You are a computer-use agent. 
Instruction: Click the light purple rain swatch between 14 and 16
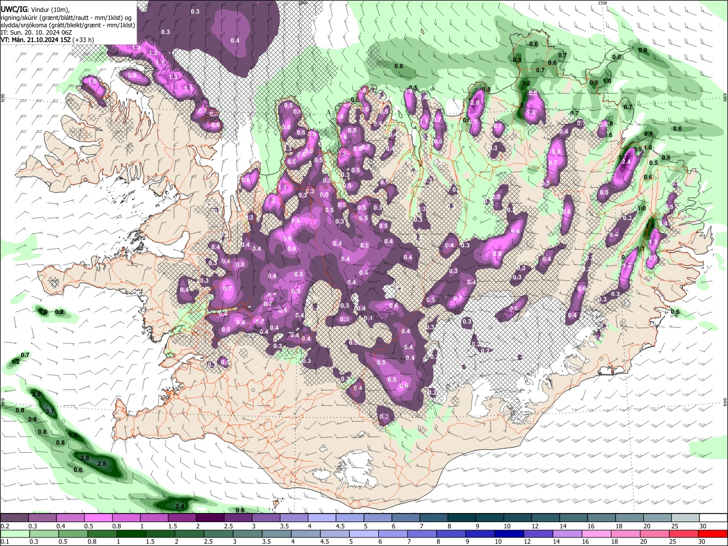coord(568,533)
